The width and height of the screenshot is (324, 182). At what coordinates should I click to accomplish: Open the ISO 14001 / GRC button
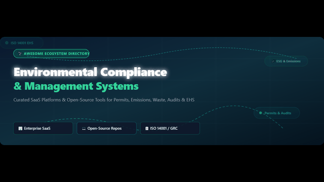(x=170, y=128)
